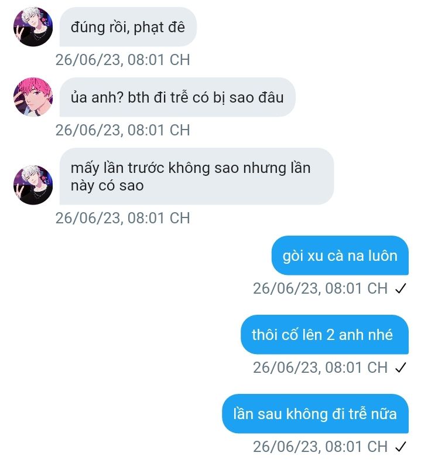Click the timestamp beneath "gòi xu cà na luôn"
This screenshot has width=421, height=466.
[x=320, y=288]
